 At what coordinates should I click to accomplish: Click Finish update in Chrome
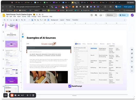(x=129, y=7)
